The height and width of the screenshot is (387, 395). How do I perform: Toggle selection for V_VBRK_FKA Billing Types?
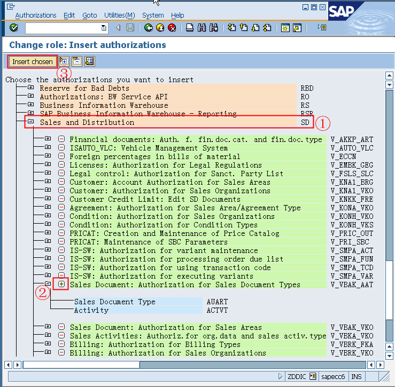pos(61,344)
